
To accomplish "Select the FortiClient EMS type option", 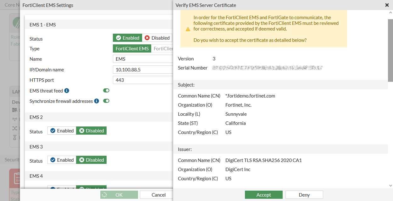I will pos(132,48).
